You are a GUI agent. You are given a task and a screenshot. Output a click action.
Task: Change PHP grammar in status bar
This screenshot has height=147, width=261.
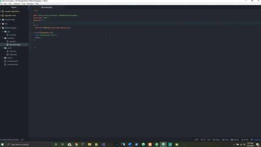[x=209, y=140]
